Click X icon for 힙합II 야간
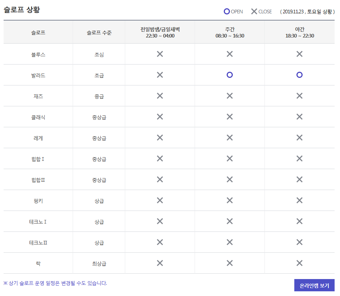Viewport: 340px width, 296px height. (299, 179)
